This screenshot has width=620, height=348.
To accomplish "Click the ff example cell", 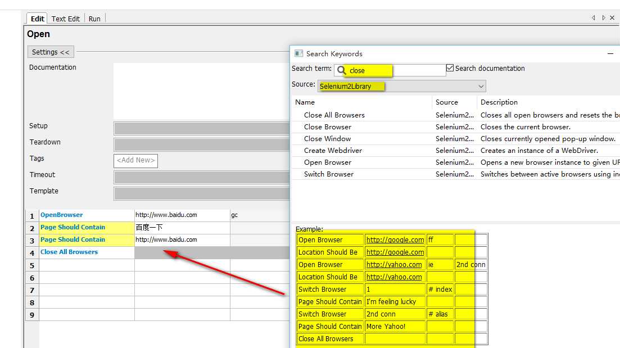I will (x=440, y=239).
